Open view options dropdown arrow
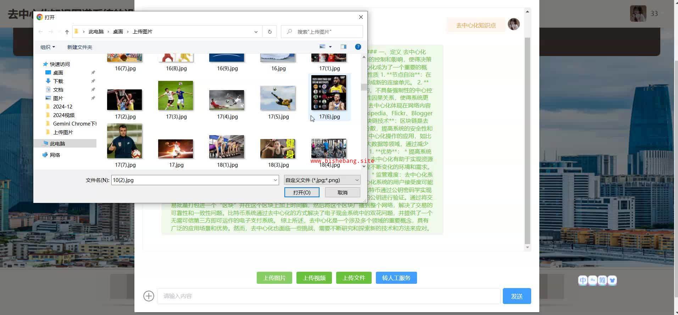Image resolution: width=678 pixels, height=315 pixels. 330,47
